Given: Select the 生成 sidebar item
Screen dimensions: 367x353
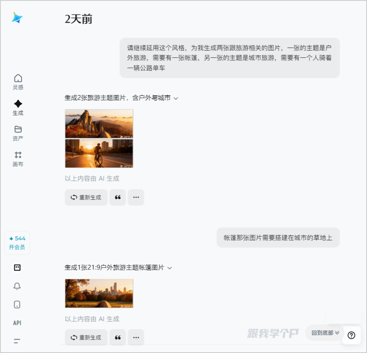Looking at the screenshot, I should 18,108.
